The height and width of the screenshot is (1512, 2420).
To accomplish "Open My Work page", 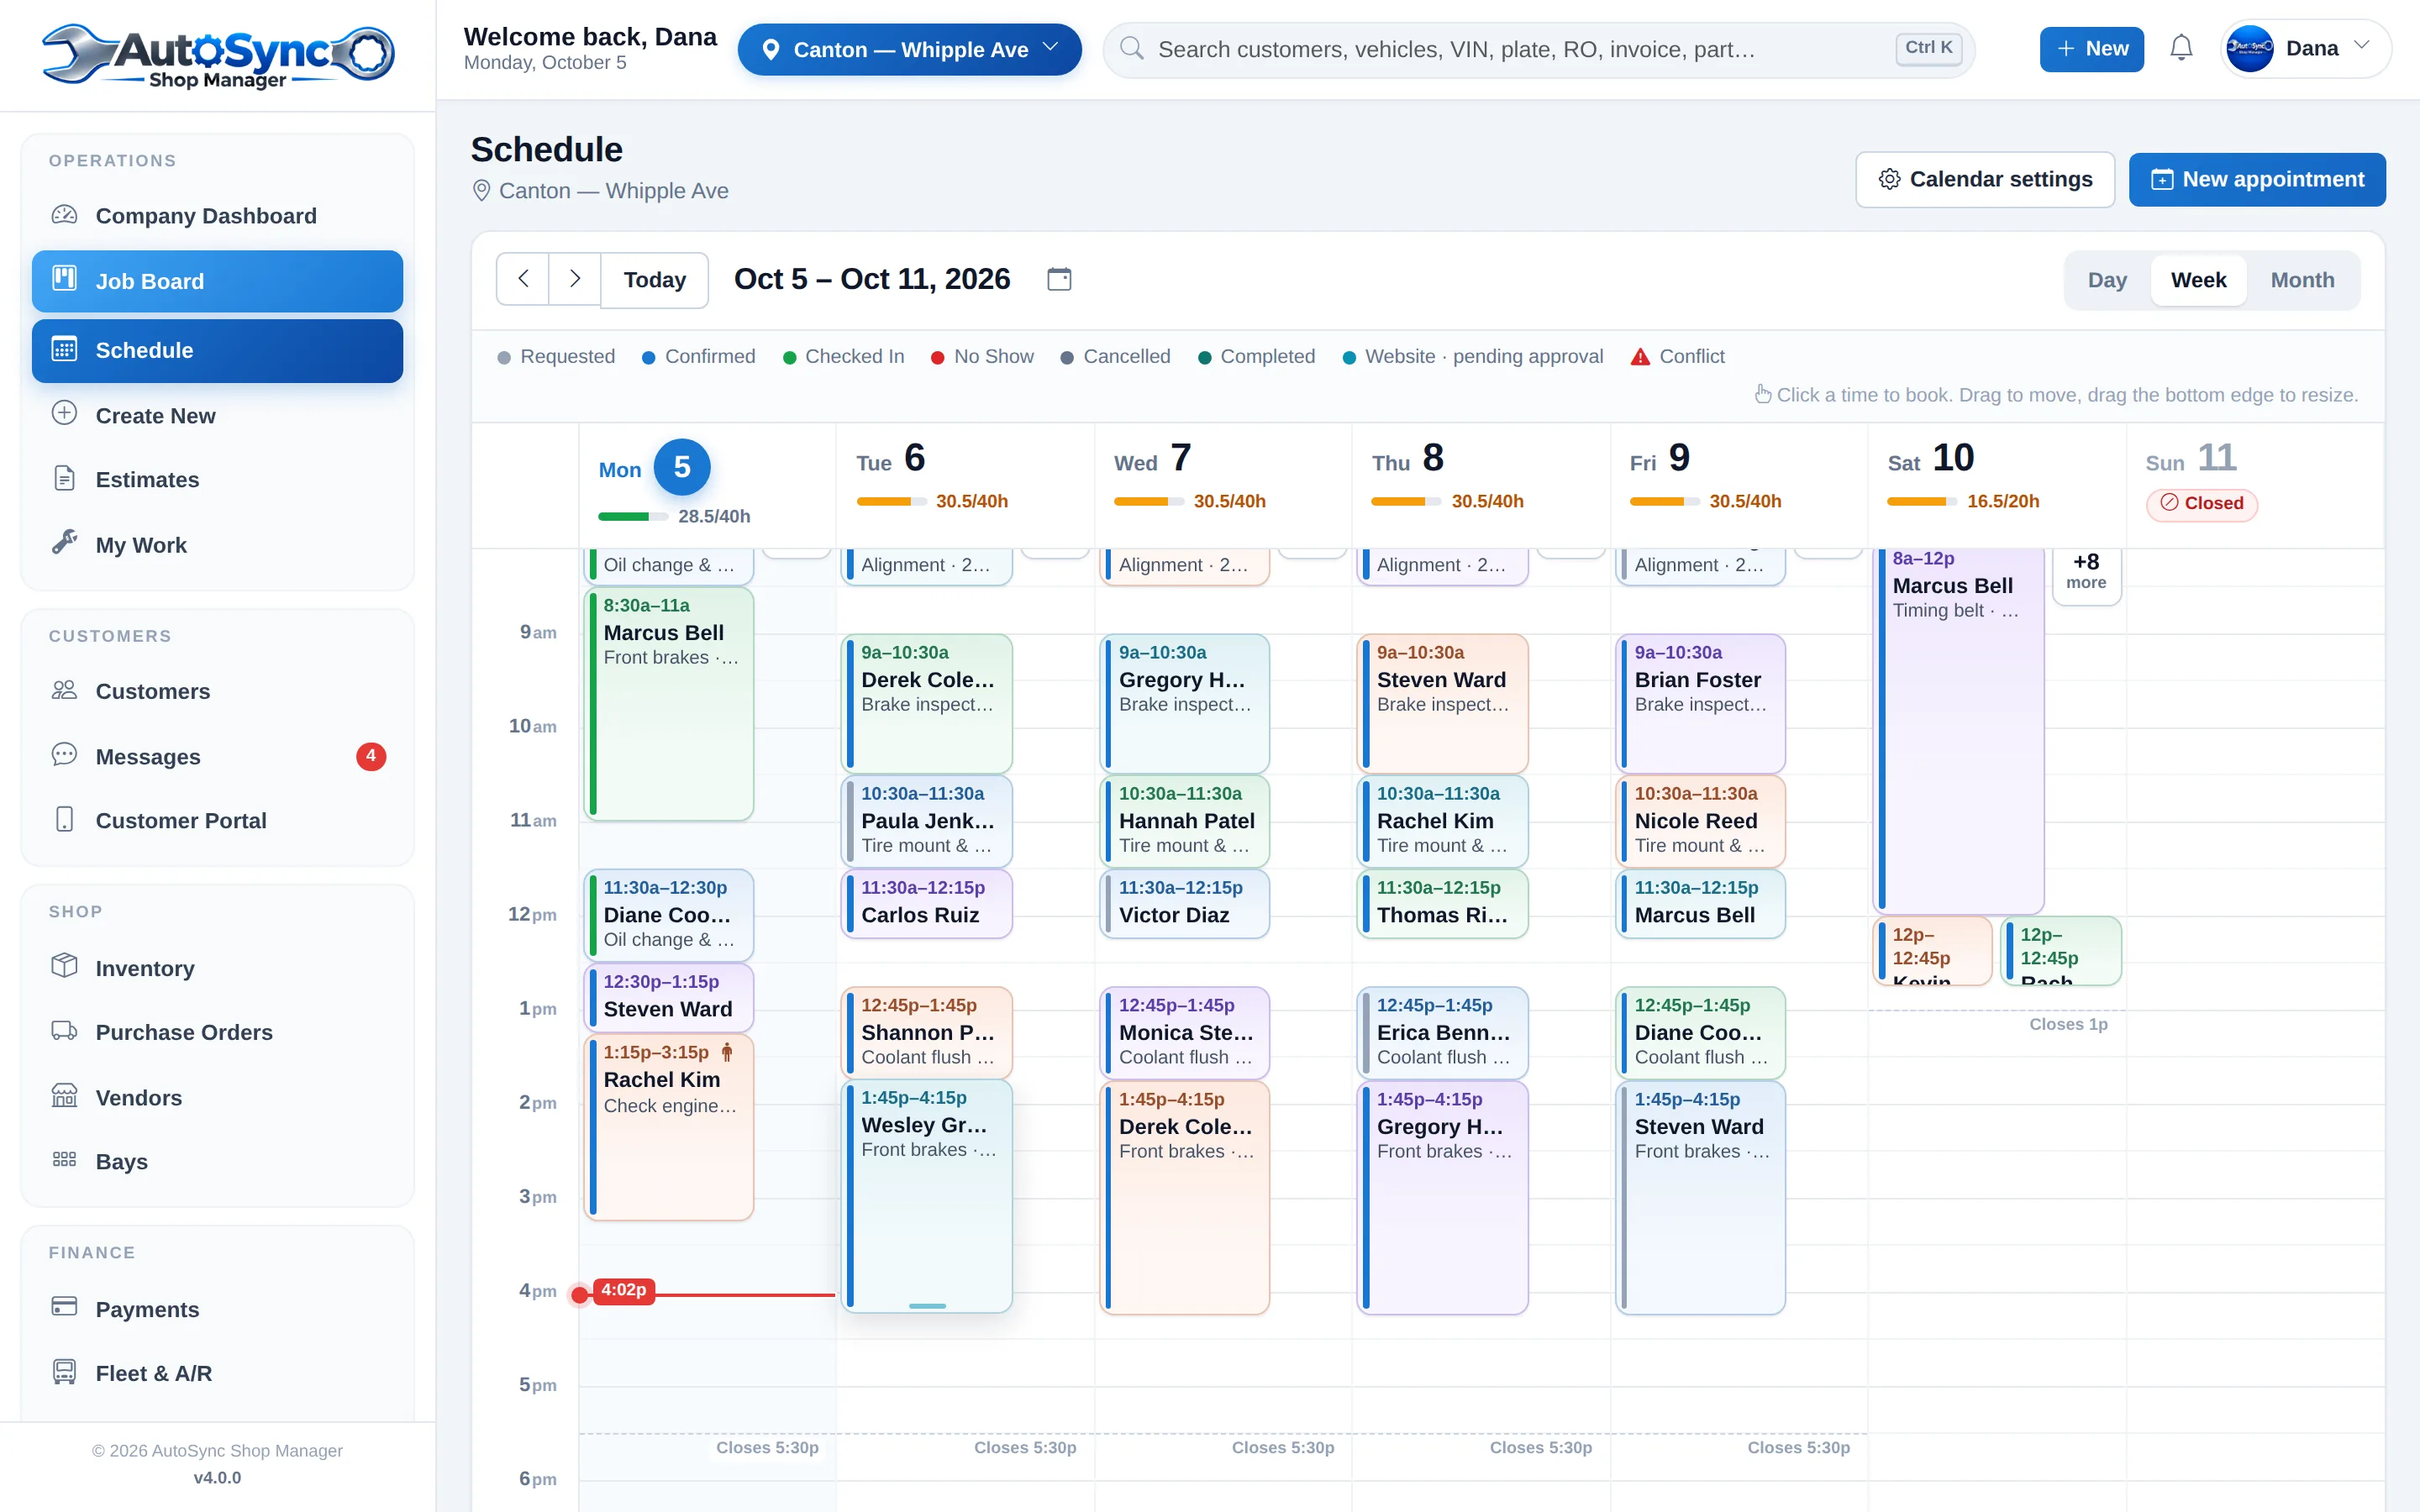I will pyautogui.click(x=217, y=544).
